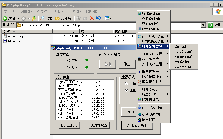Expand the 环境端口检测 submenu

[x=154, y=77]
